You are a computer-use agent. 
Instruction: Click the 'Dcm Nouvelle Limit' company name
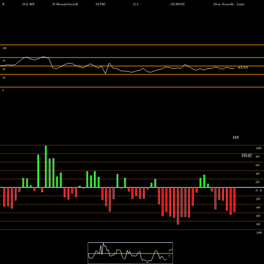pyautogui.click(x=229, y=4)
